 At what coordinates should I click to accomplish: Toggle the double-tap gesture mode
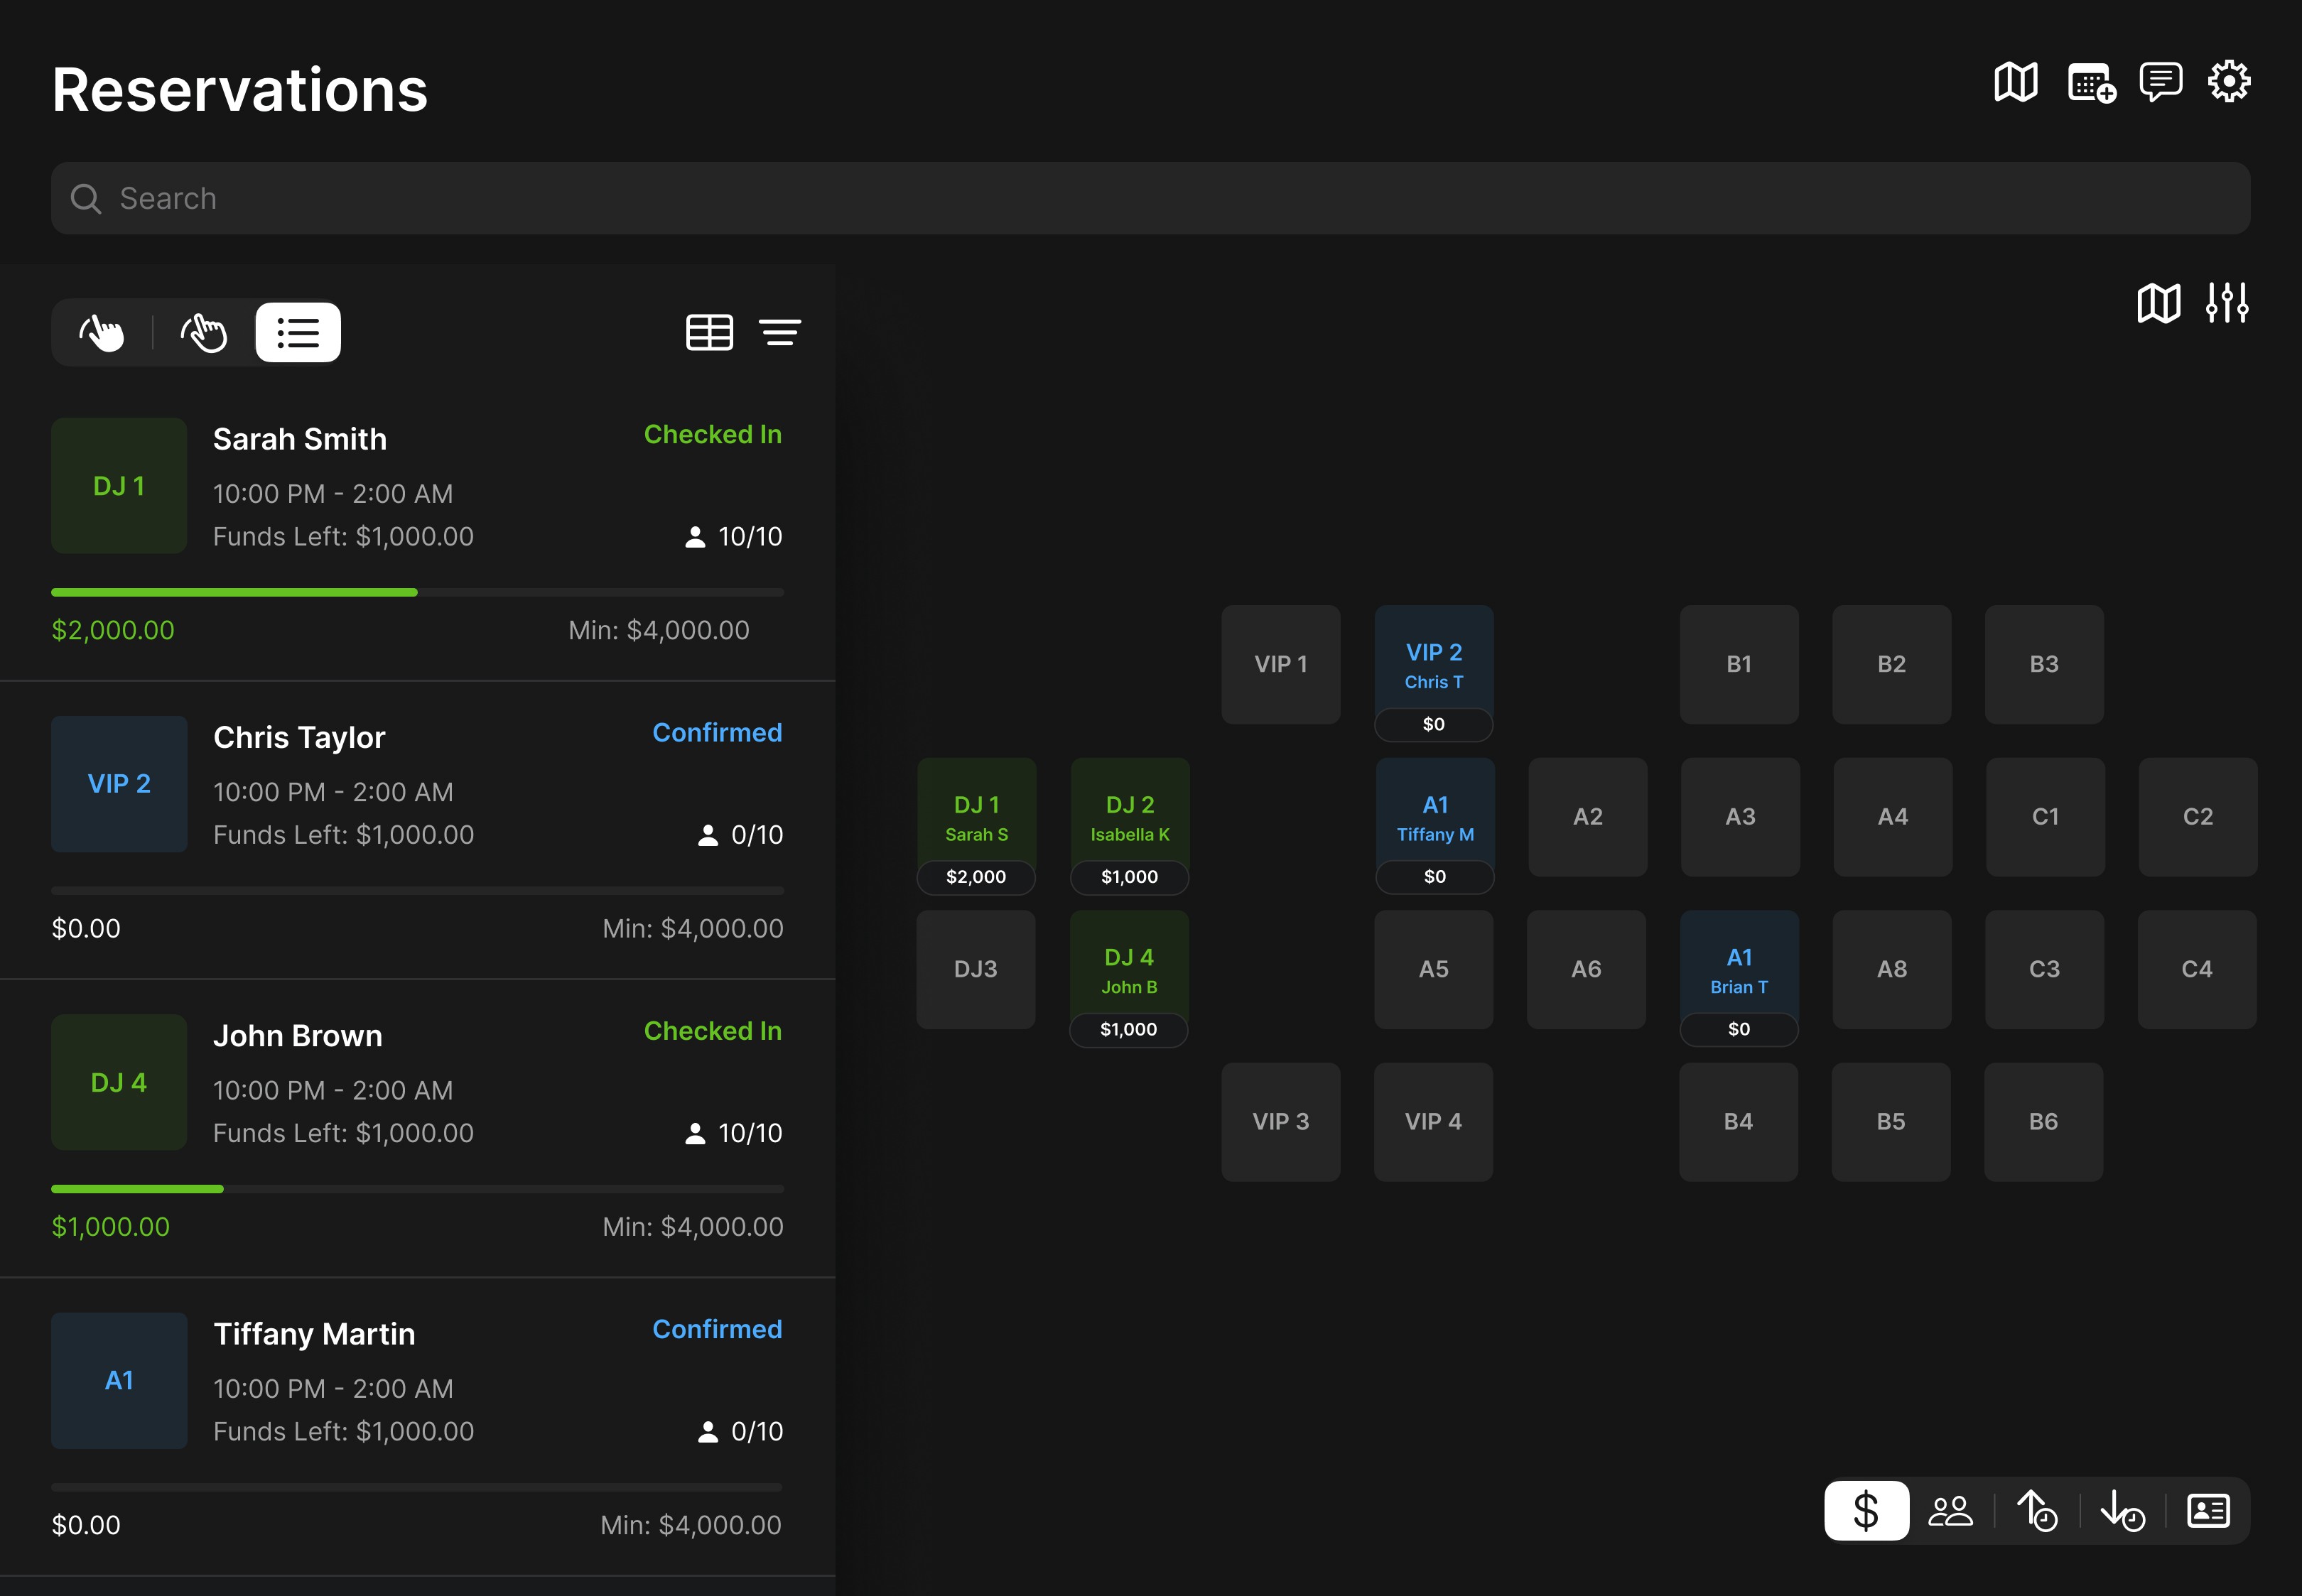205,331
